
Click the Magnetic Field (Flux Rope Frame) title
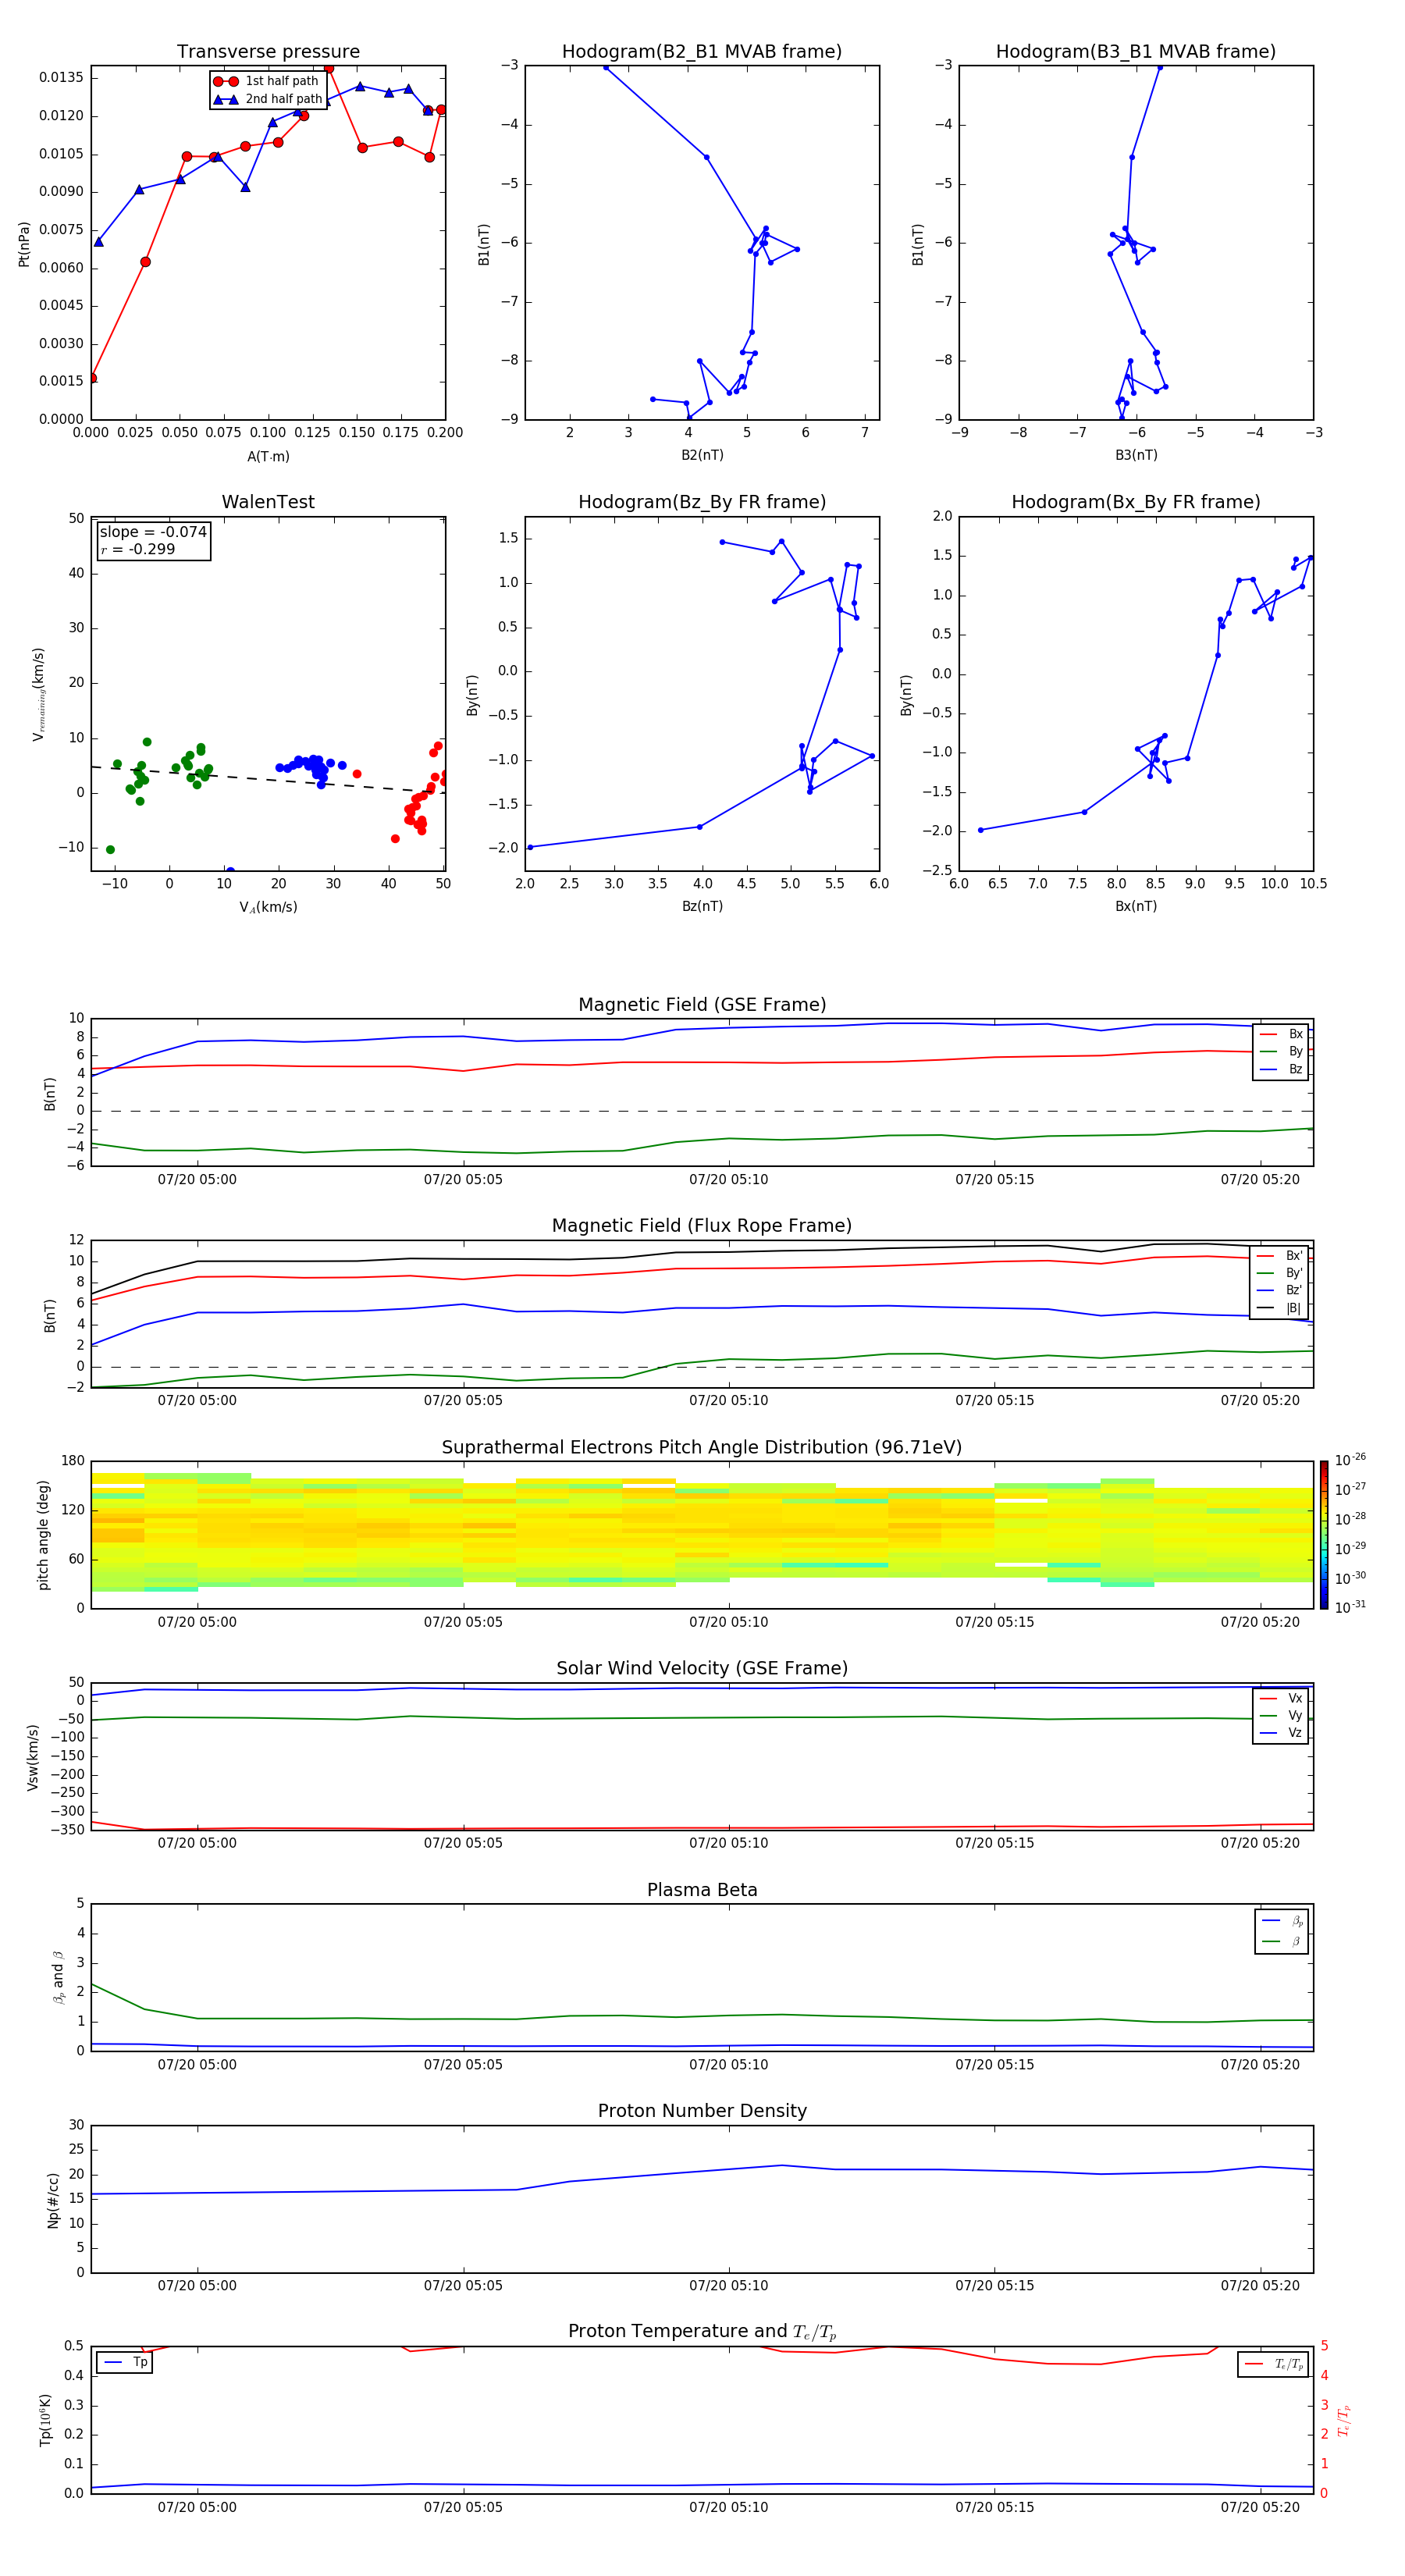[x=702, y=1226]
